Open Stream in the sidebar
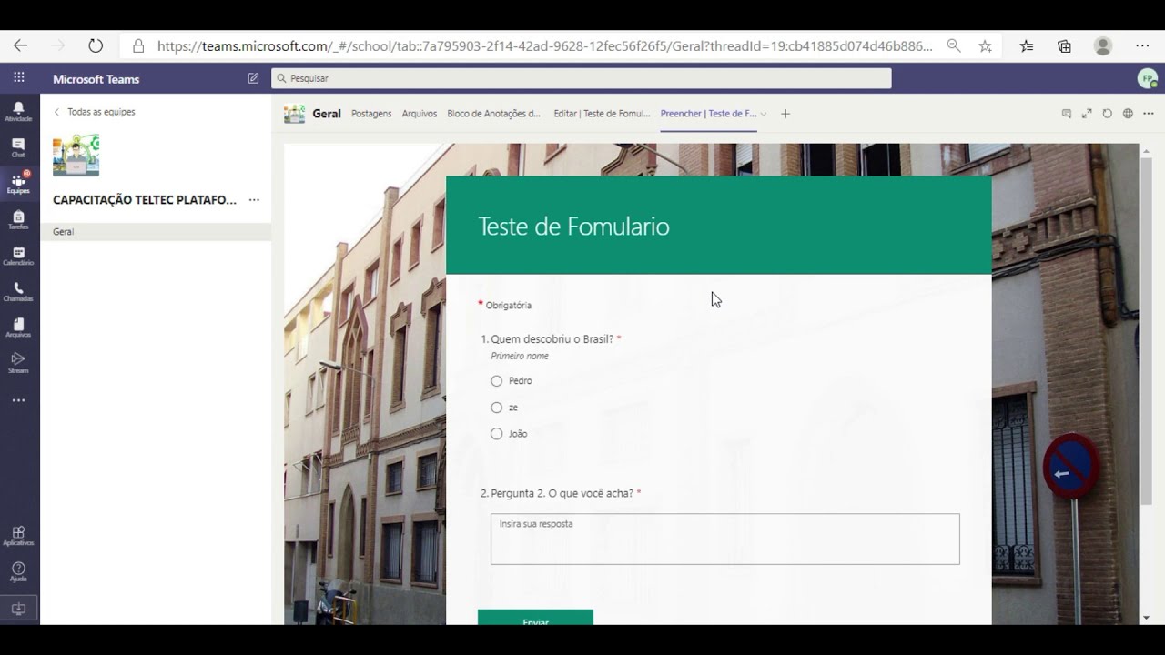The height and width of the screenshot is (655, 1165). pyautogui.click(x=18, y=363)
